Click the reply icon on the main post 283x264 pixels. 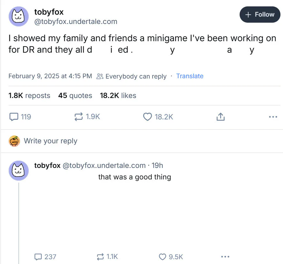click(14, 117)
